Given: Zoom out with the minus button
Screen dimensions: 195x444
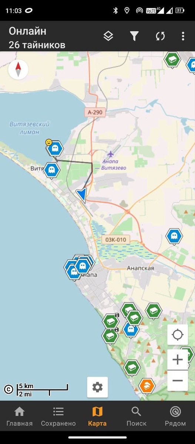Looking at the screenshot, I should (x=178, y=381).
